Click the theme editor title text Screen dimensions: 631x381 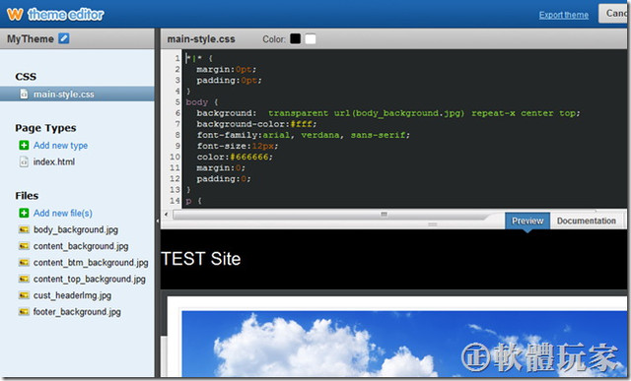[66, 15]
